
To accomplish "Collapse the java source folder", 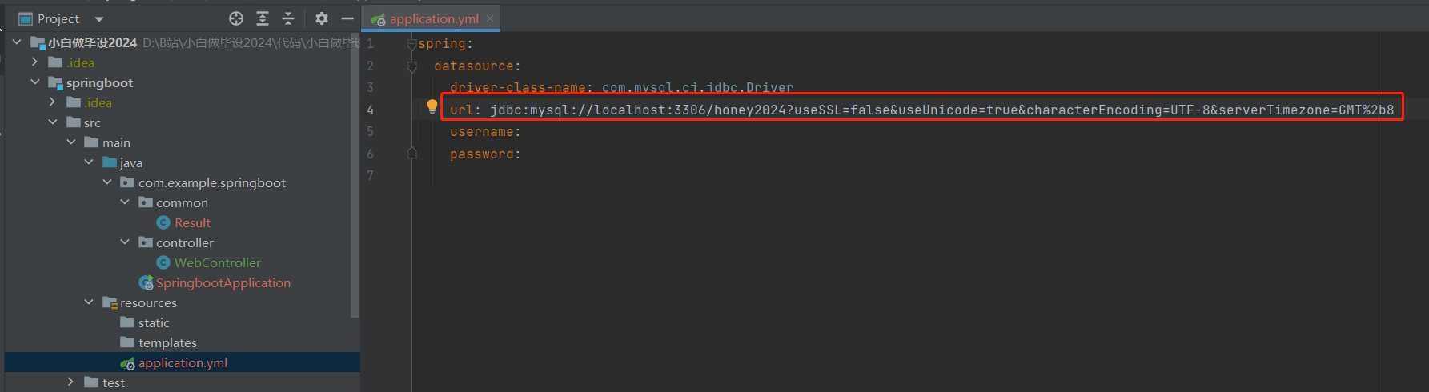I will pyautogui.click(x=89, y=162).
